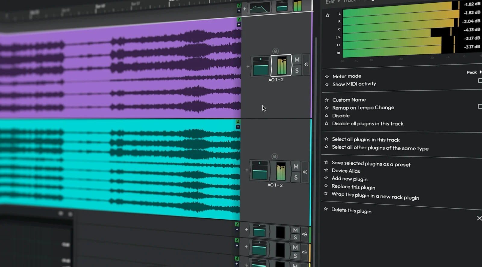Click the -4.13 dB level readout
The height and width of the screenshot is (267, 482).
click(x=472, y=30)
